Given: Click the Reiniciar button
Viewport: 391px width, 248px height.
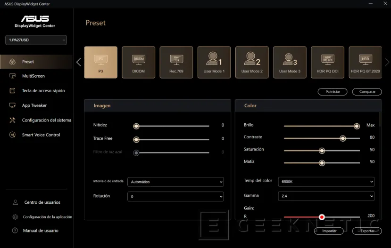Looking at the screenshot, I should click(333, 92).
